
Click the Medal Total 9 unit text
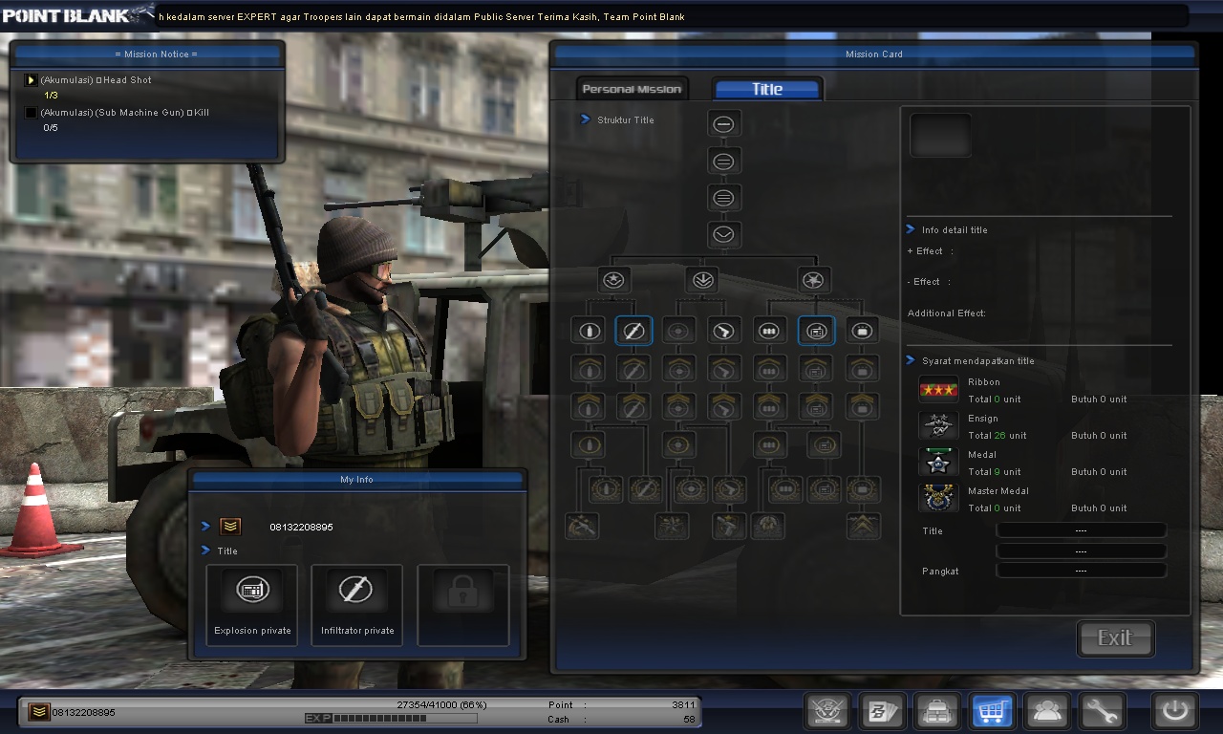click(995, 472)
